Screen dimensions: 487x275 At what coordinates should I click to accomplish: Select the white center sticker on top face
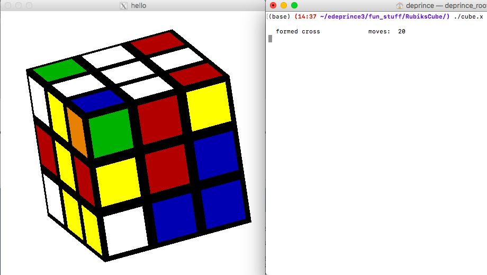pos(128,71)
